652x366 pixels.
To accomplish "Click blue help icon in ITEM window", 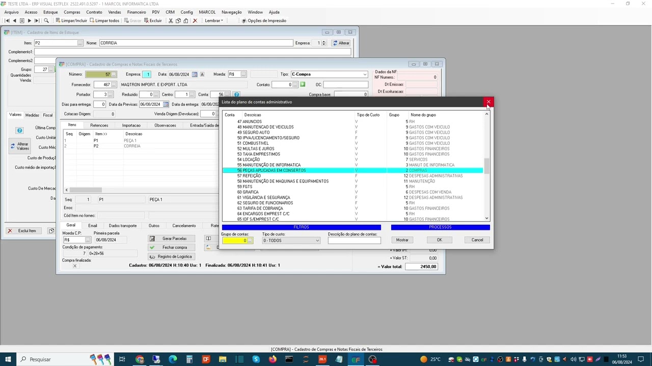I will point(19,131).
